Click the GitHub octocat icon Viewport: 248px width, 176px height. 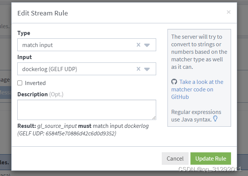[x=174, y=82]
